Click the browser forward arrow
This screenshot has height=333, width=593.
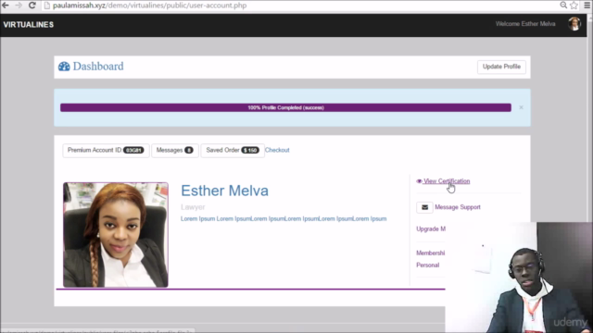click(19, 6)
